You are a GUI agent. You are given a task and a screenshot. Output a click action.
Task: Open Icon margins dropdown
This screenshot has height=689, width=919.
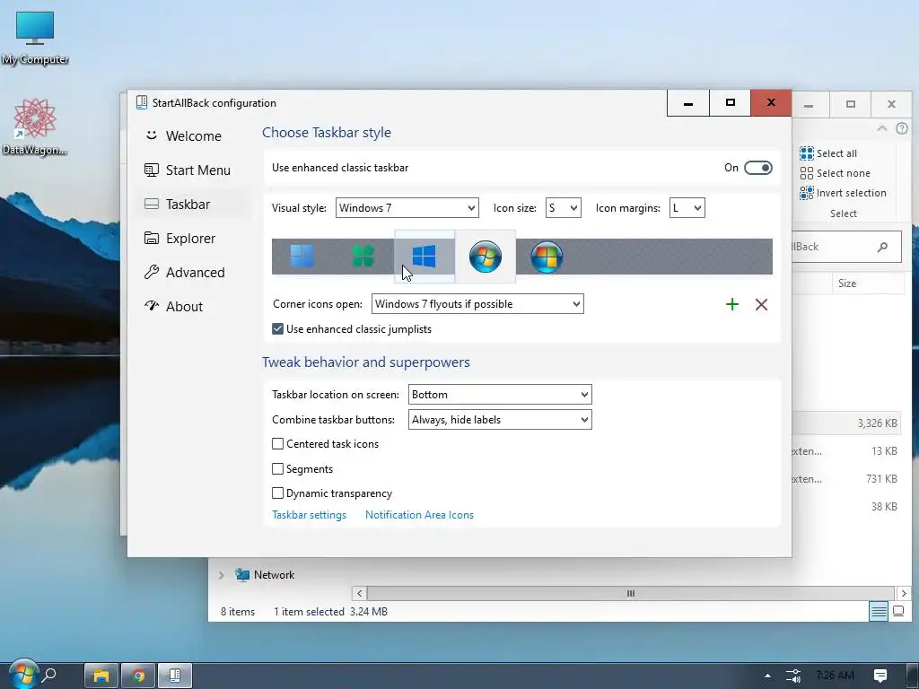pos(687,208)
